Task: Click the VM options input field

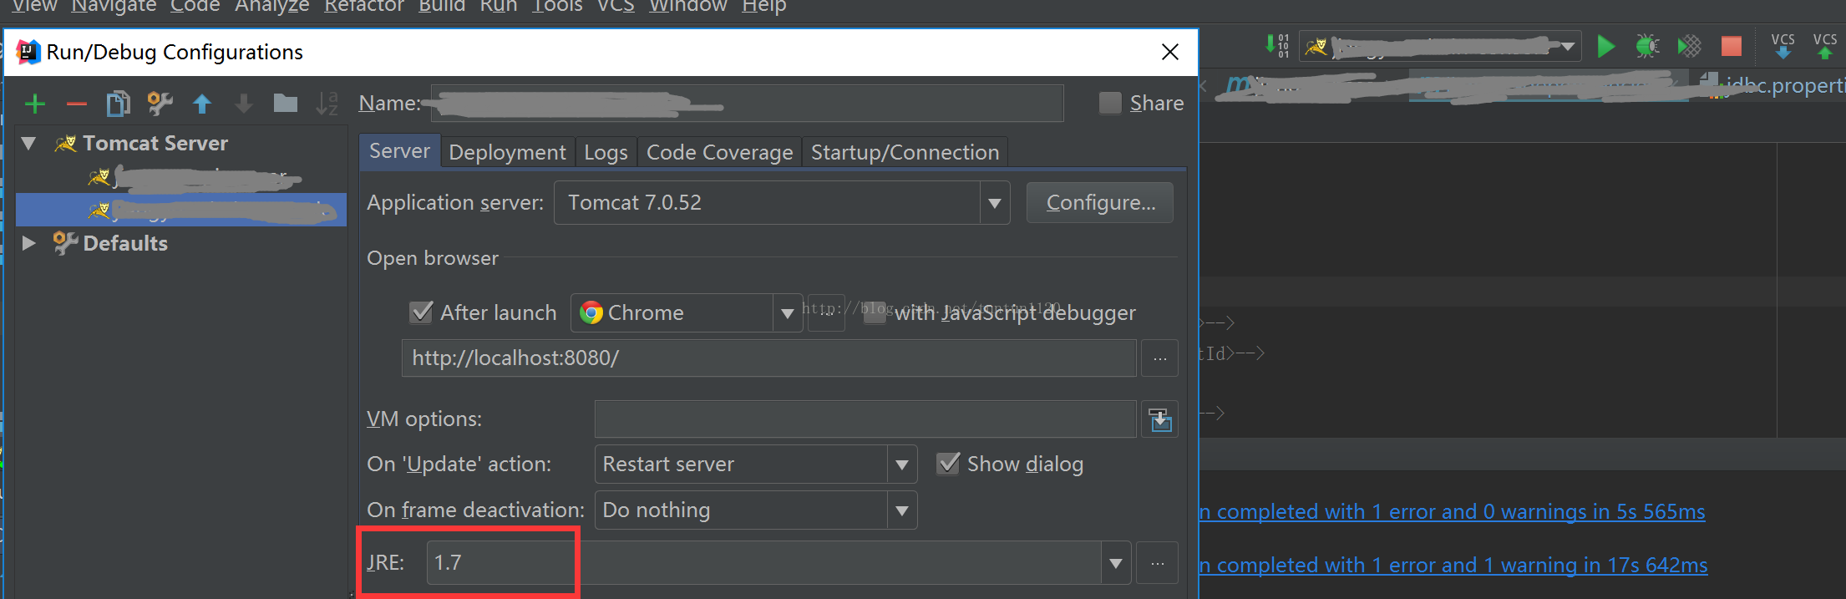Action: point(865,419)
